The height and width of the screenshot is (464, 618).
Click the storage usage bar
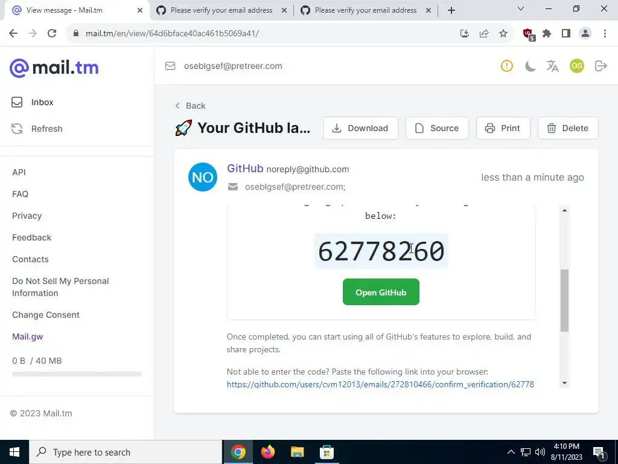(x=77, y=374)
